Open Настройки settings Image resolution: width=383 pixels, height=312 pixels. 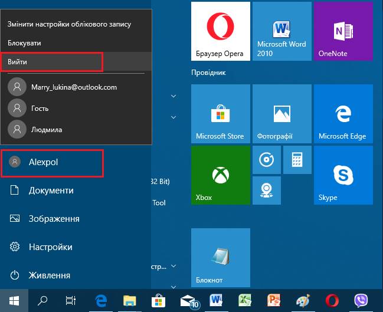point(75,247)
